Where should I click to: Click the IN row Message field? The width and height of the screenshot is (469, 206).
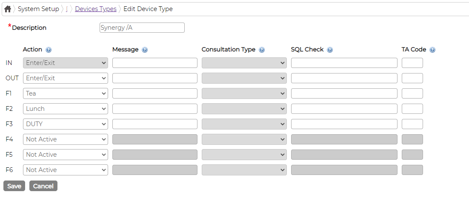(155, 63)
